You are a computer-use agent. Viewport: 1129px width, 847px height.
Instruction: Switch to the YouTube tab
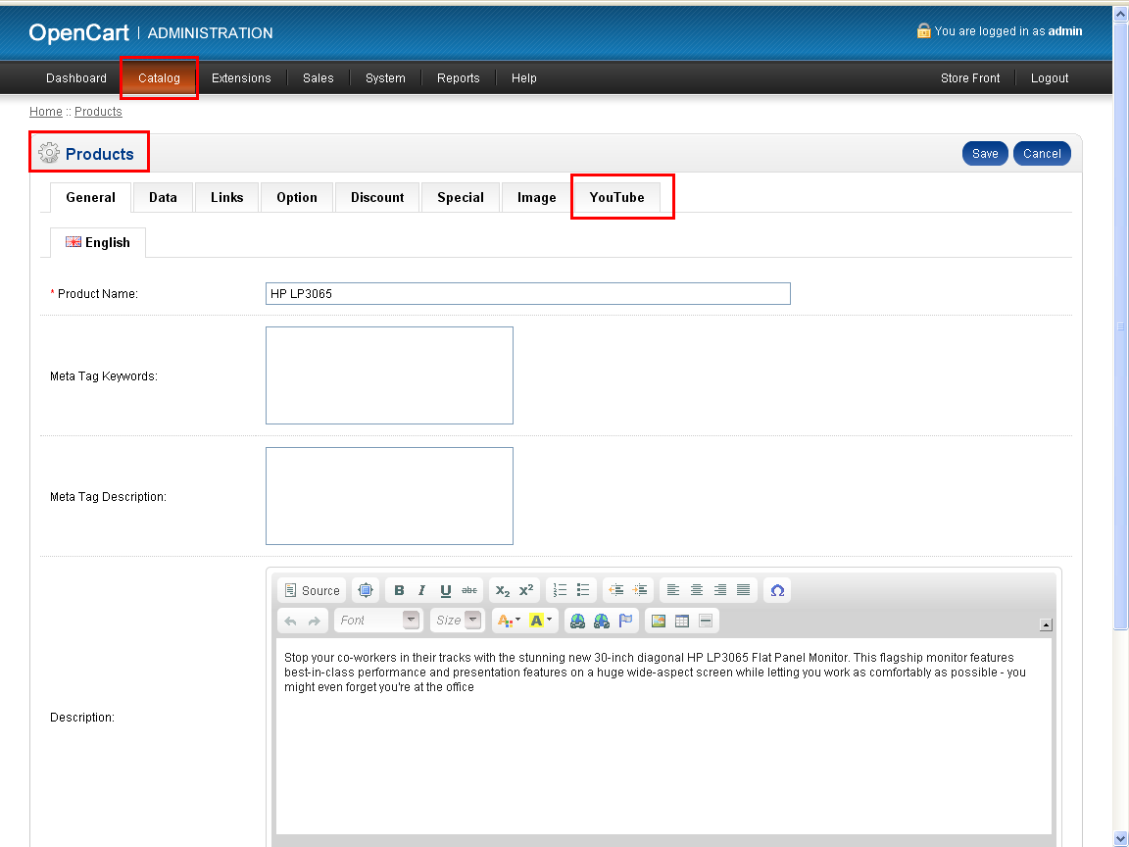click(617, 197)
